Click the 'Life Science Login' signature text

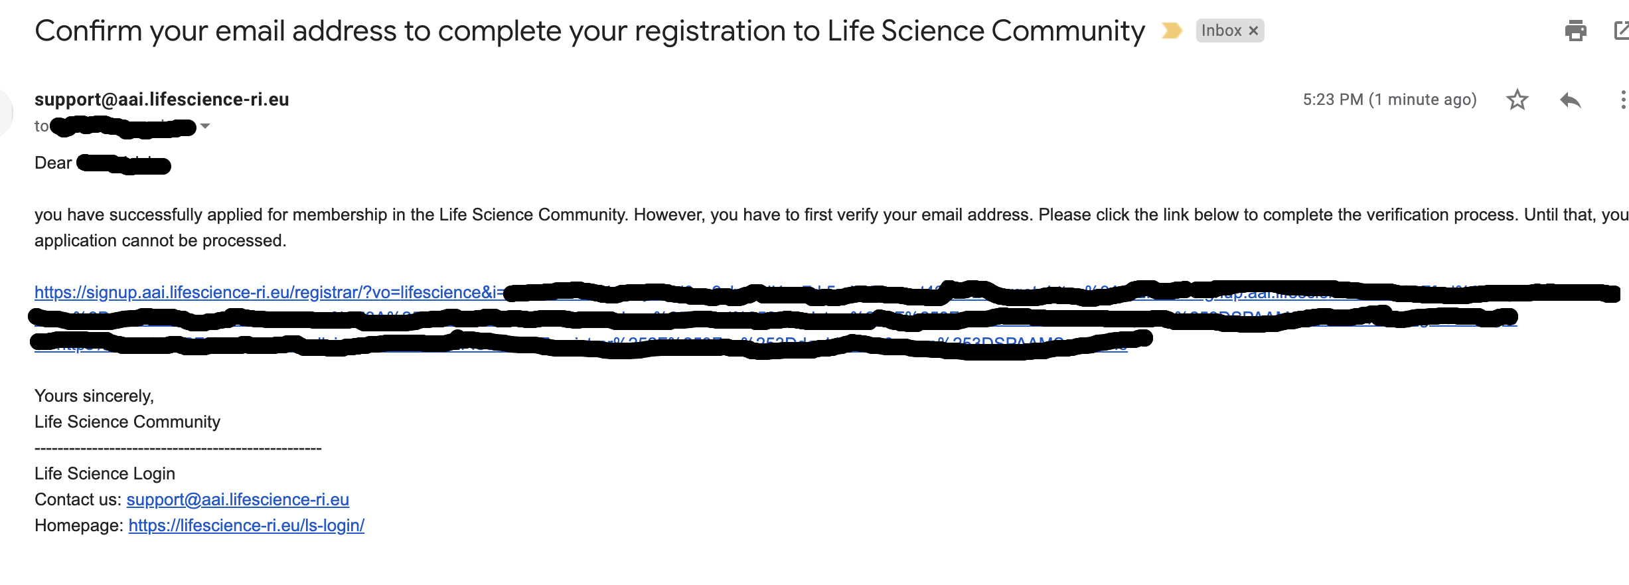pyautogui.click(x=105, y=473)
